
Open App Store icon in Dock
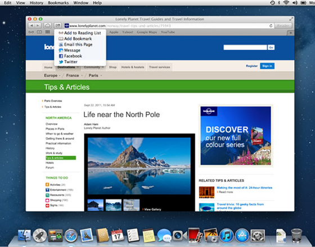tap(242, 235)
